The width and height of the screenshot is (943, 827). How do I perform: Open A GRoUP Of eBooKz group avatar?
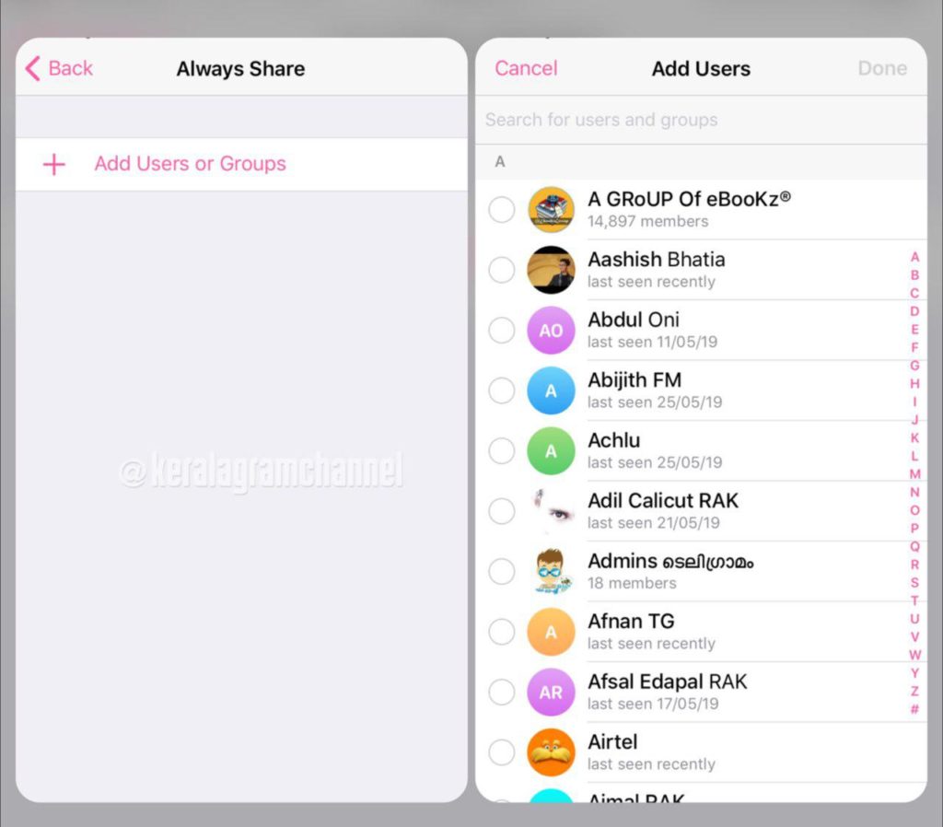[x=551, y=210]
